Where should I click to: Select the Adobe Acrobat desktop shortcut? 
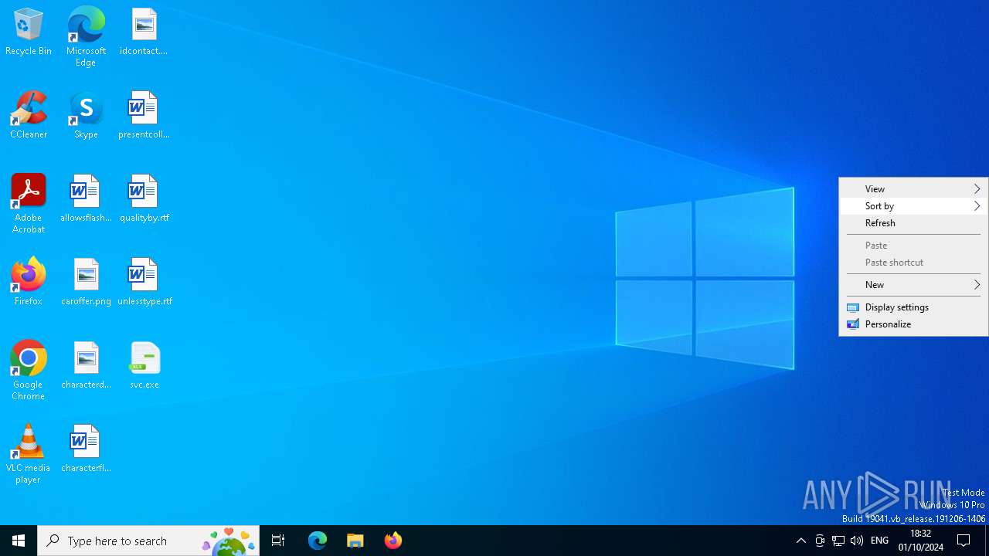29,204
